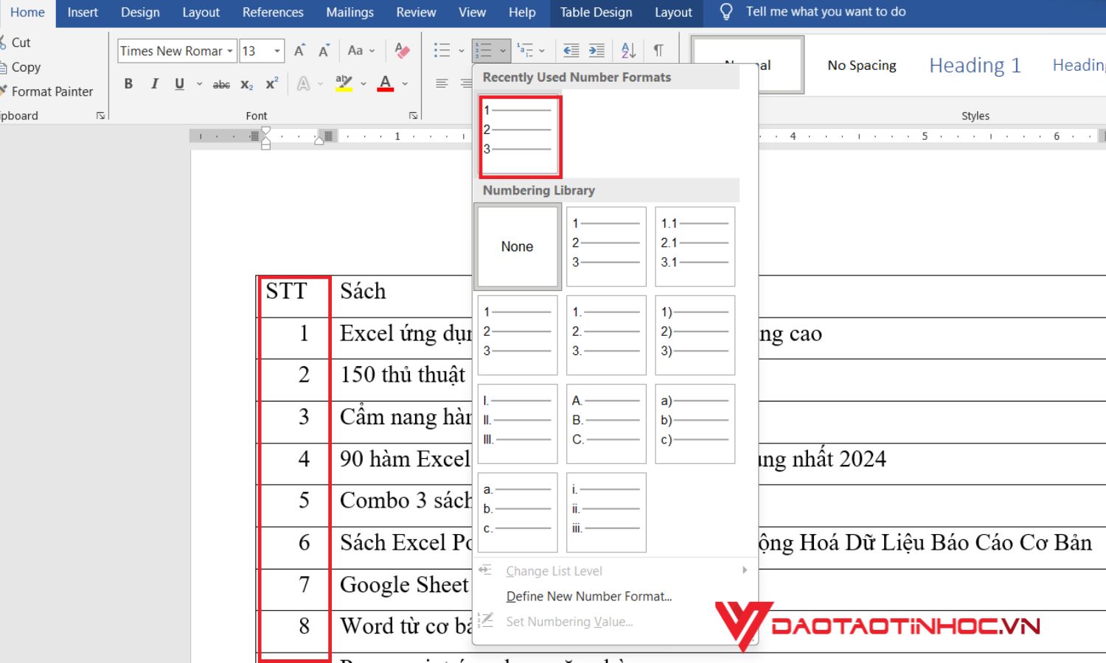Select the bulleted list icon
The width and height of the screenshot is (1106, 663).
click(x=443, y=50)
